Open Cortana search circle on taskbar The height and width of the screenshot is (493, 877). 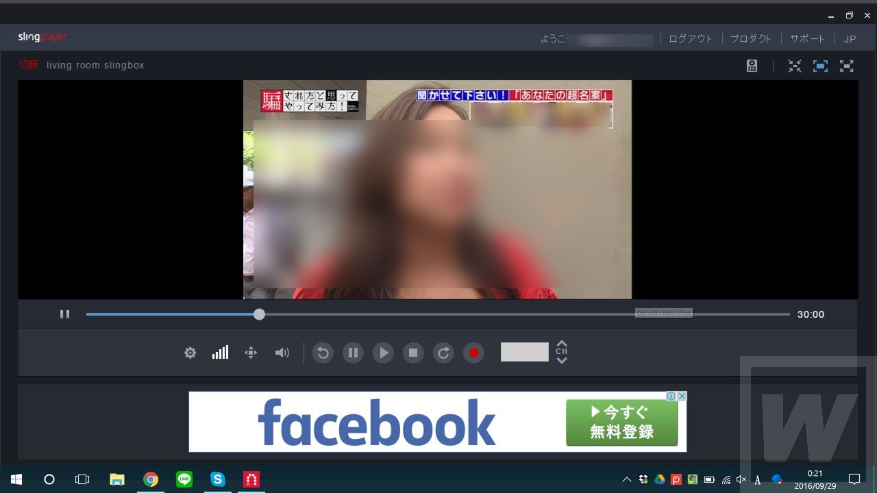[49, 479]
